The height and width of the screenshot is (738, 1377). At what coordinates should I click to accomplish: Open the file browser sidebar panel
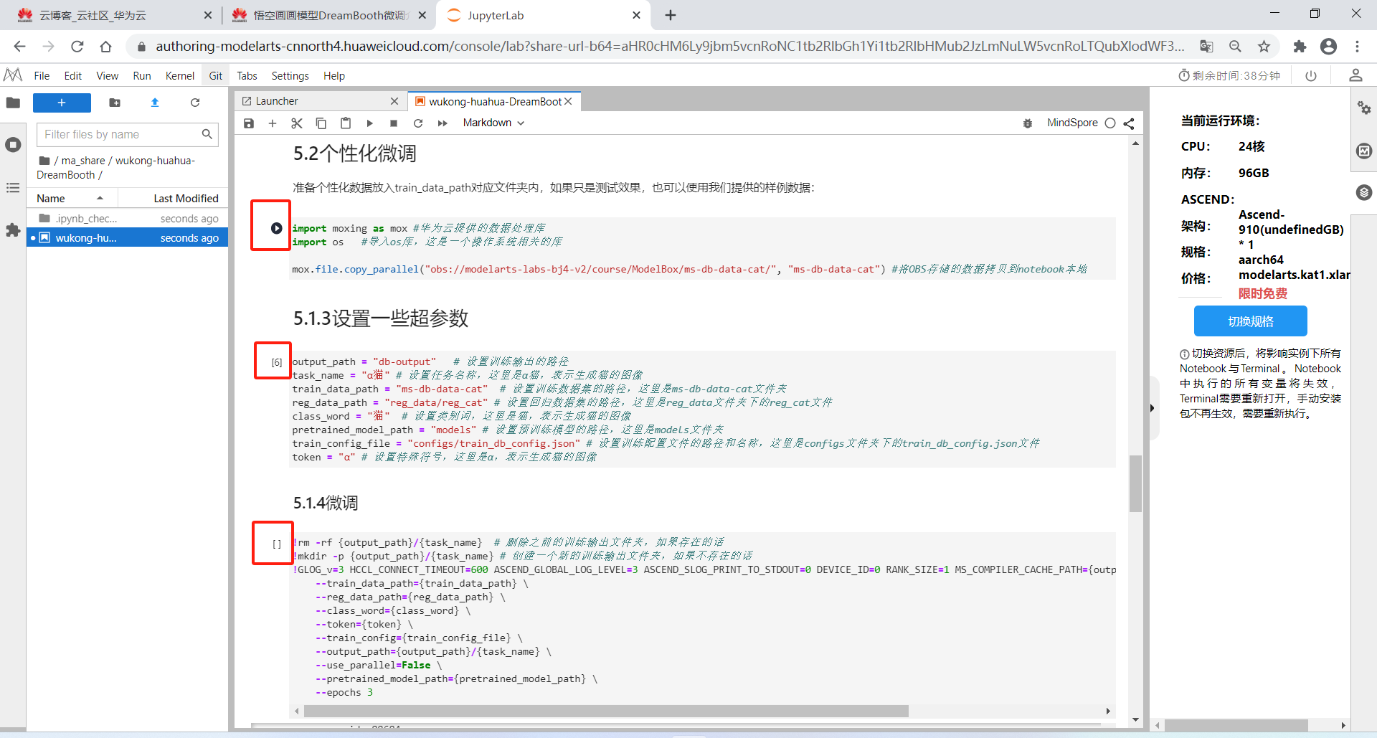pos(13,103)
